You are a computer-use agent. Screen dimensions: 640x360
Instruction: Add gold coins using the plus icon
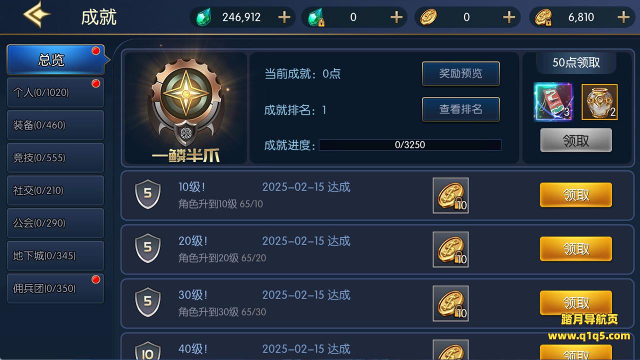[508, 17]
